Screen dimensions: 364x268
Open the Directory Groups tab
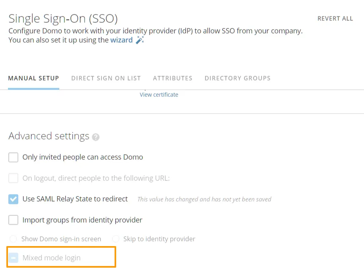[237, 78]
